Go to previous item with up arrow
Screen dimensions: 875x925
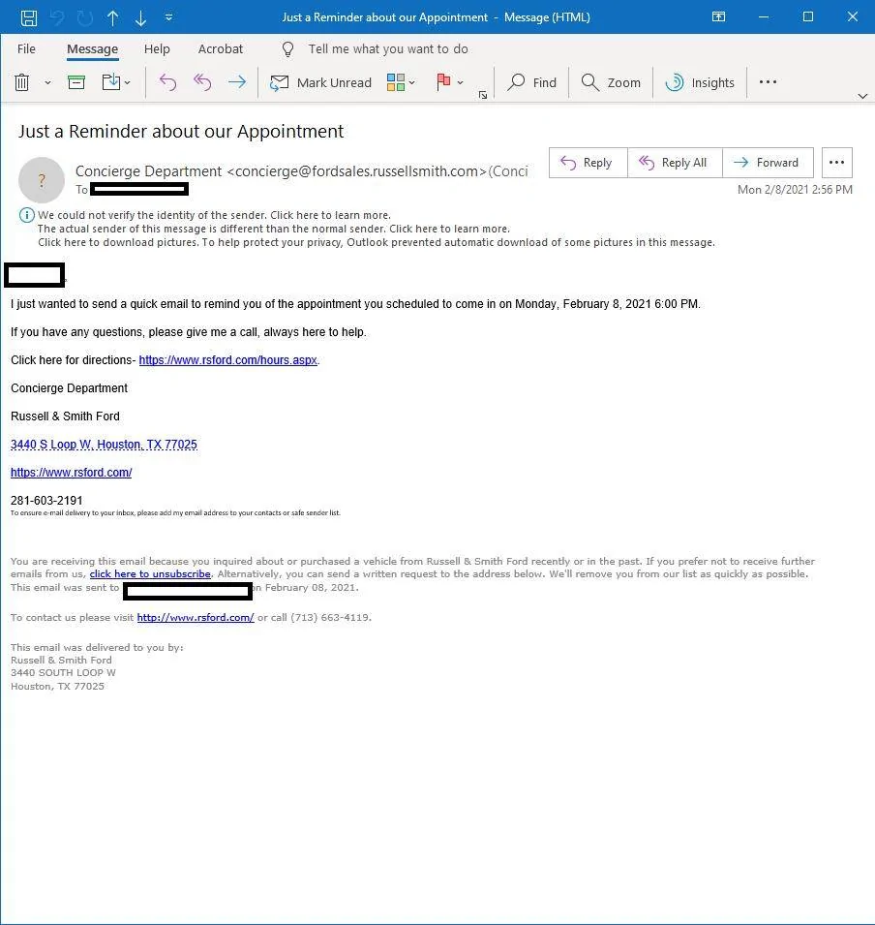112,17
